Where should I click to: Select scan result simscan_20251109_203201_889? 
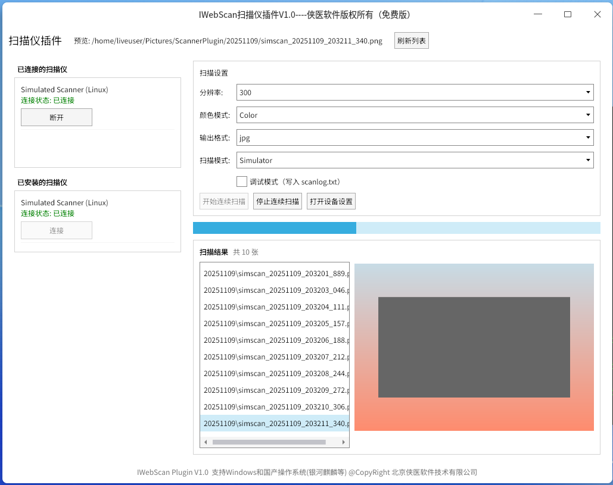pyautogui.click(x=275, y=274)
